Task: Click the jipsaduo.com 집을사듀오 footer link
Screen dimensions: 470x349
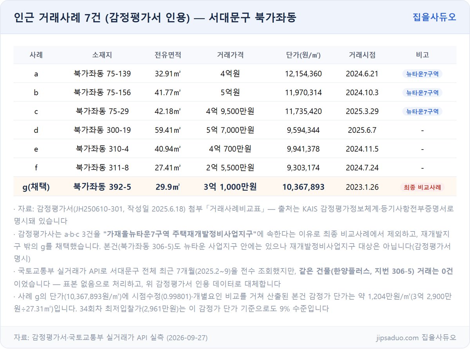Action: [x=416, y=338]
